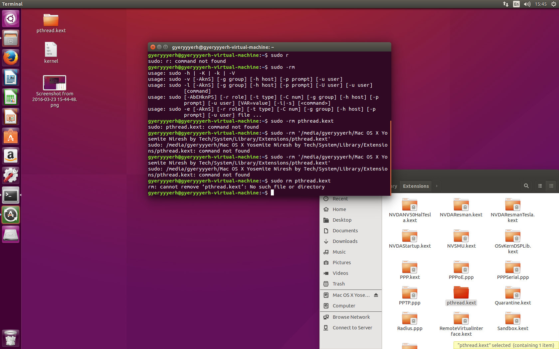This screenshot has width=559, height=349.
Task: Select NVDAResman.kext folder
Action: click(461, 208)
